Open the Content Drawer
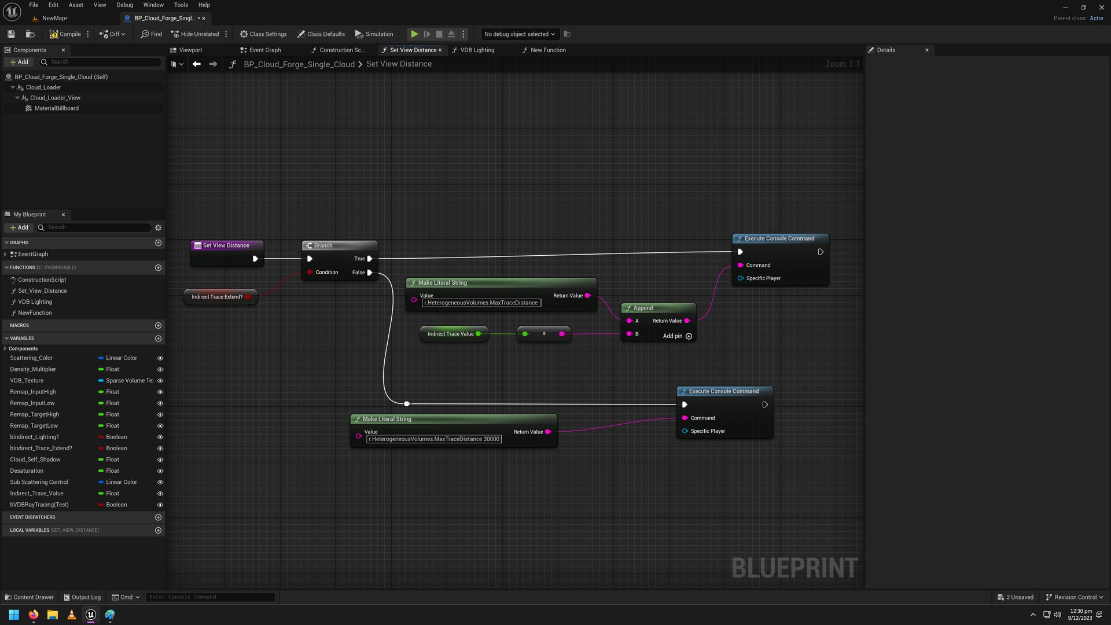This screenshot has width=1111, height=625. coord(28,597)
